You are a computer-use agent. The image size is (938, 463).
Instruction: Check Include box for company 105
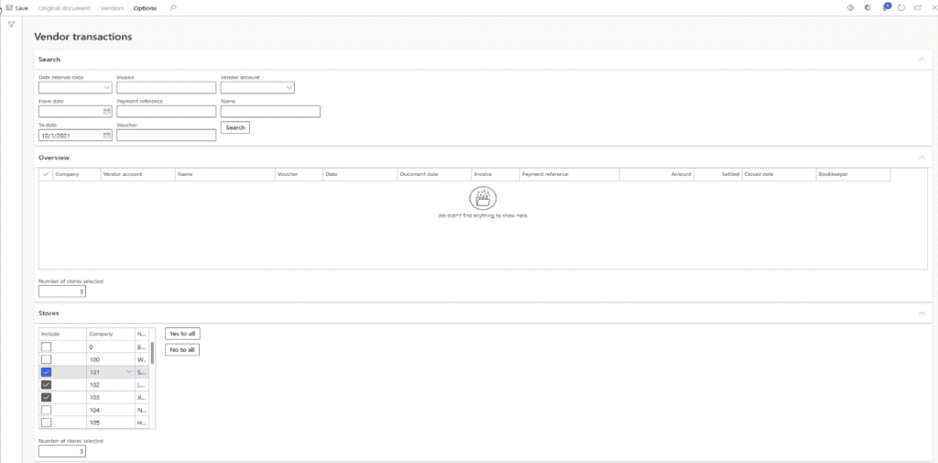pyautogui.click(x=46, y=423)
